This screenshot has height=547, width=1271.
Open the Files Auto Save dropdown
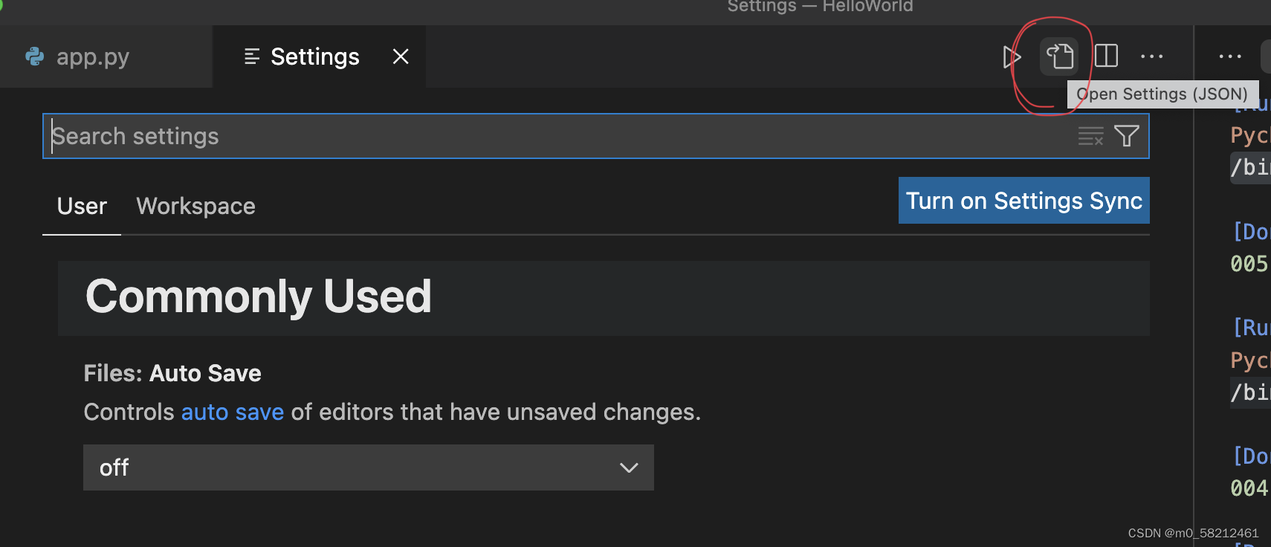pos(368,467)
